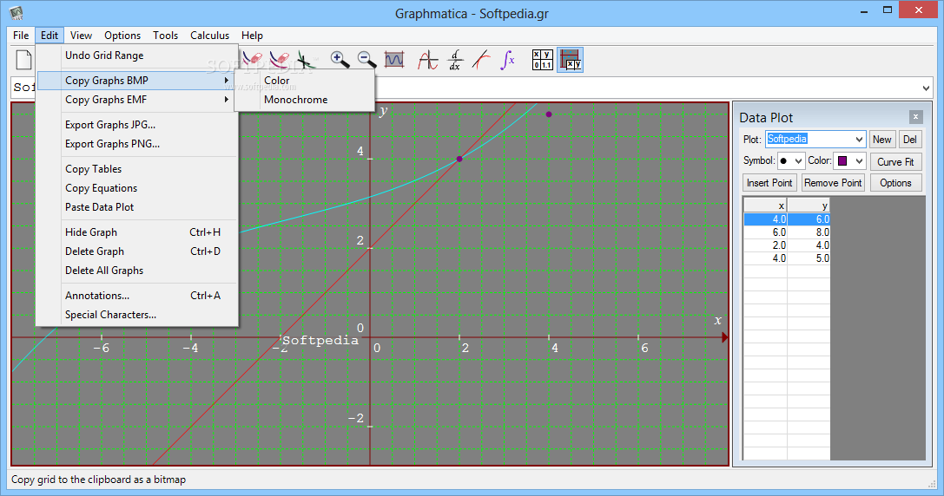Select the y cell 8.0

click(809, 232)
